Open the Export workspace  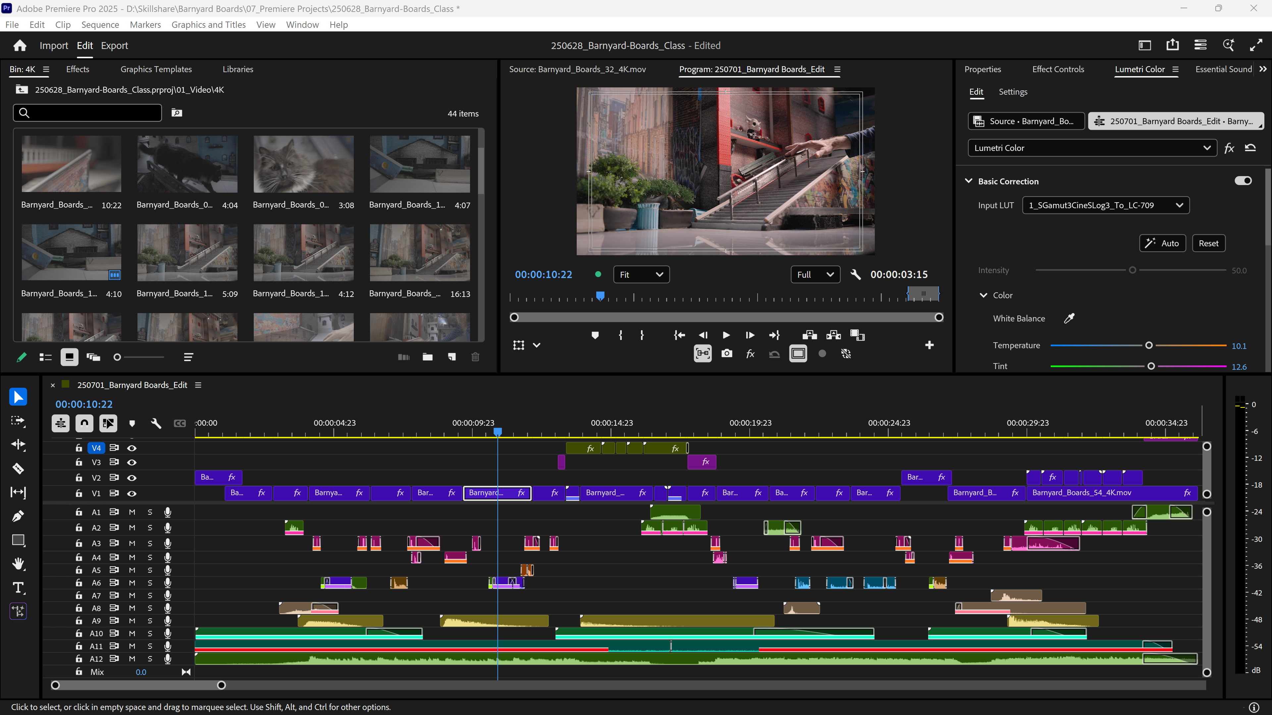pyautogui.click(x=115, y=45)
